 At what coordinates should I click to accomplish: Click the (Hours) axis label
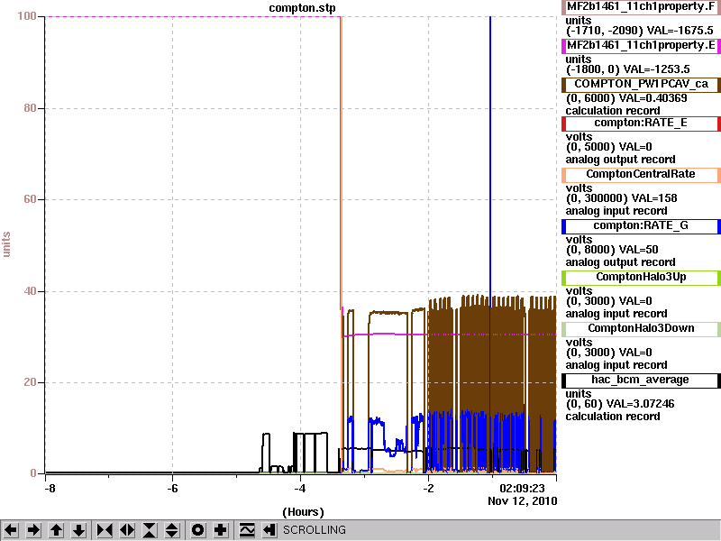[303, 512]
